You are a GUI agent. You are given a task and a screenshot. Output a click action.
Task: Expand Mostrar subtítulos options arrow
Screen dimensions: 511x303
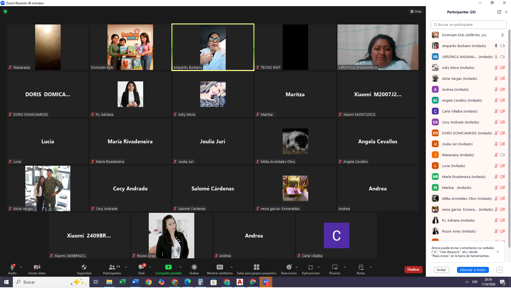pos(232,267)
